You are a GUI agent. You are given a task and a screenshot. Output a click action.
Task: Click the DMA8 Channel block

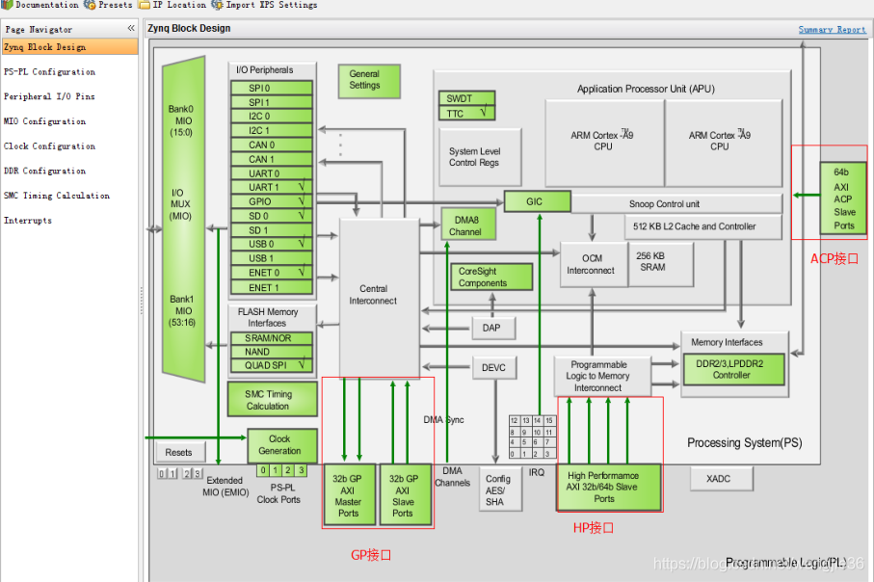tap(466, 225)
